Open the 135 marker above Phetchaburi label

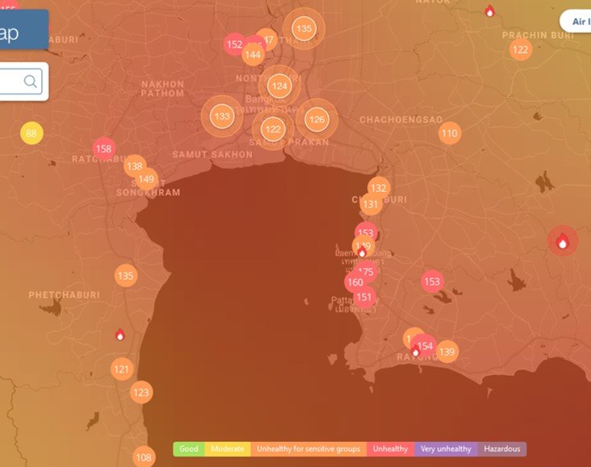[x=126, y=276]
